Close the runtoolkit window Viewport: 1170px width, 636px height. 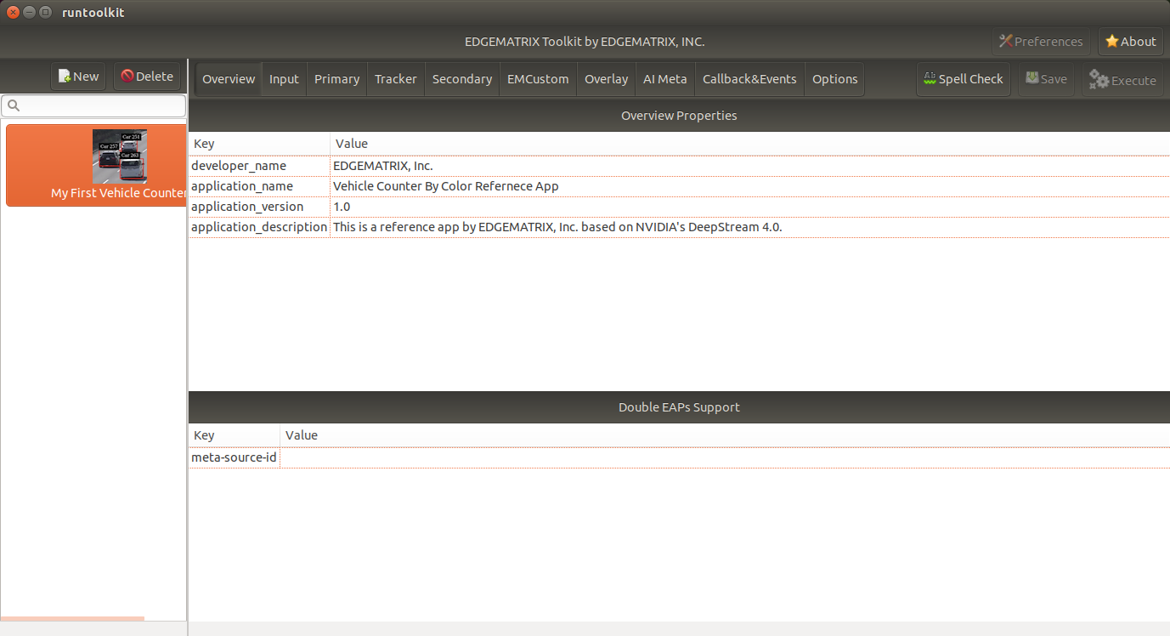tap(14, 13)
